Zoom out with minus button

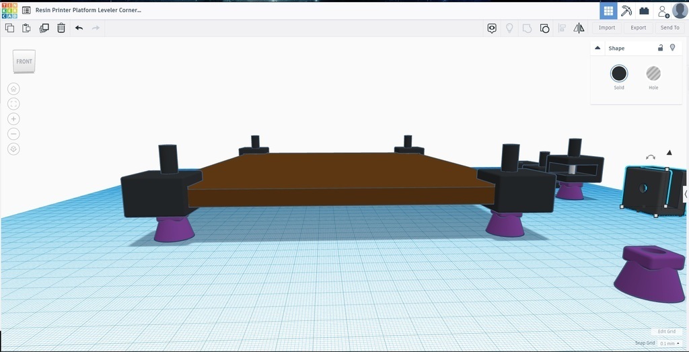click(13, 134)
